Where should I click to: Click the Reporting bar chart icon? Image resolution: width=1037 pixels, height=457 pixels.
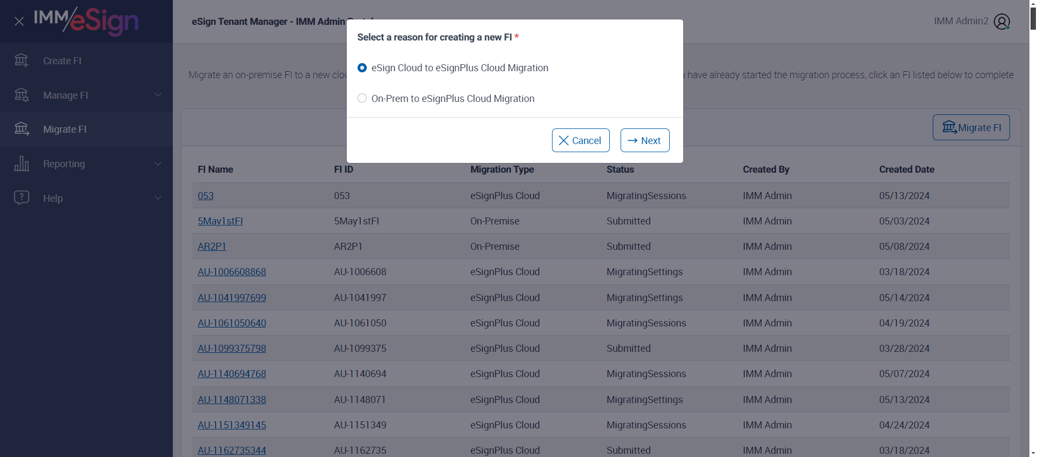(22, 163)
